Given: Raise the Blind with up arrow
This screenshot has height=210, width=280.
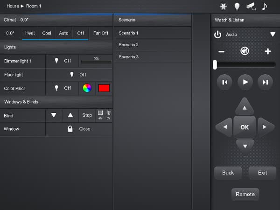Looking at the screenshot, I should 70,115.
